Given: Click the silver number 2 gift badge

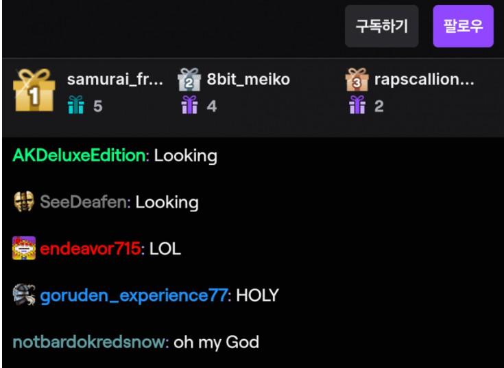Looking at the screenshot, I should (189, 79).
